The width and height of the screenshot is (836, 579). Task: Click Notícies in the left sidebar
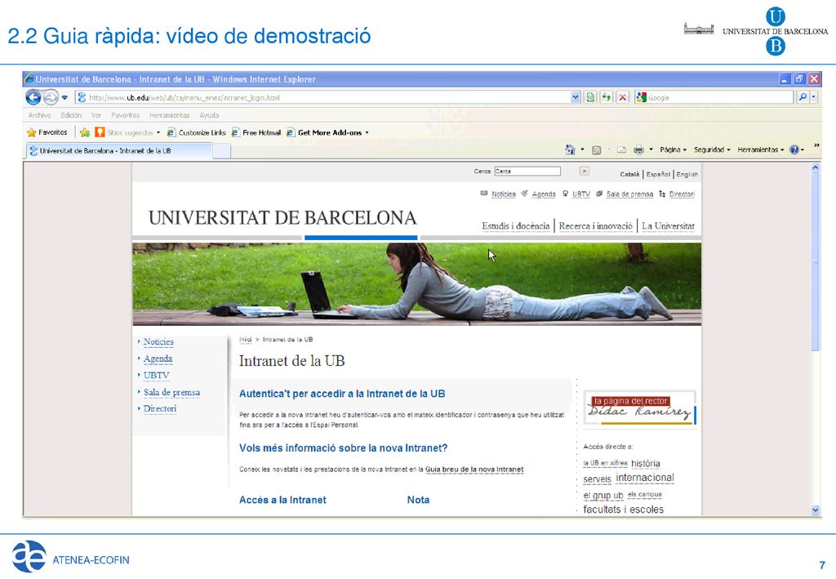point(158,341)
